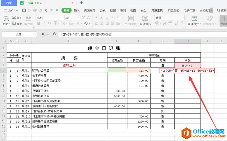Switch to the 插入 (Insert) ribbon tab
The image size is (227, 141).
tap(77, 10)
